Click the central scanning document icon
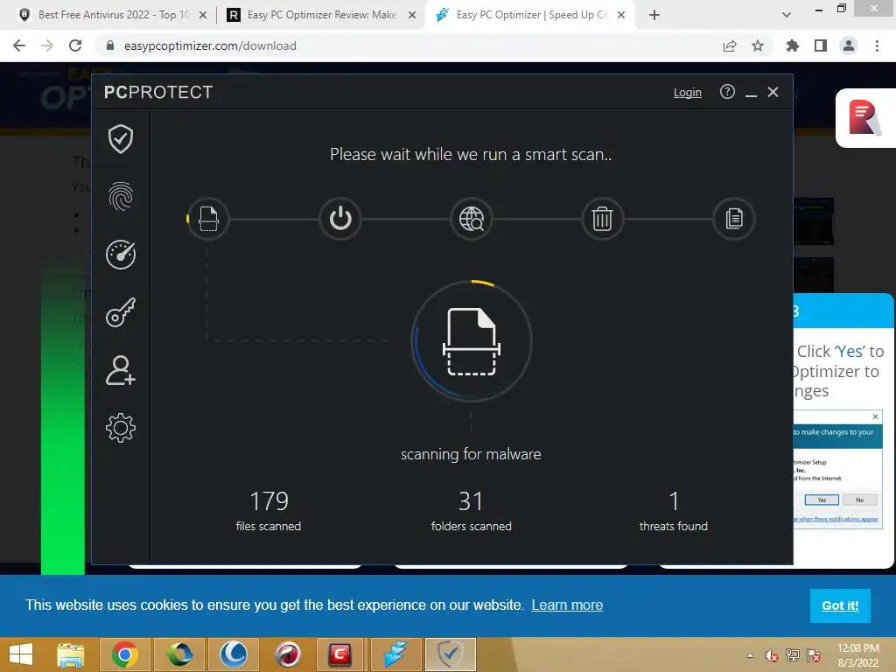Image resolution: width=896 pixels, height=672 pixels. coord(472,342)
